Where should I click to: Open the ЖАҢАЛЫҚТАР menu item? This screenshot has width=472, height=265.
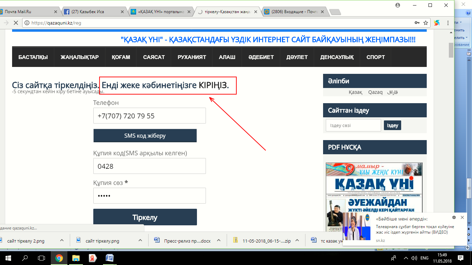point(80,57)
